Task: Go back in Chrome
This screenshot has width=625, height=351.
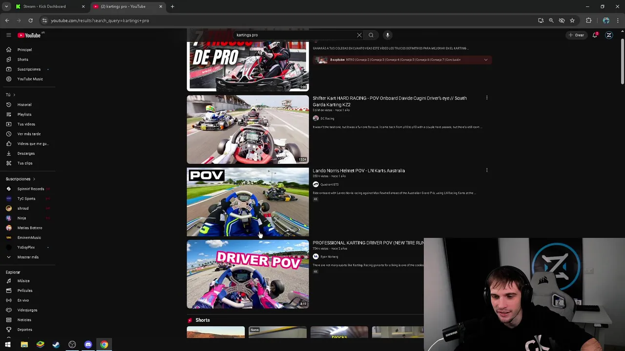Action: coord(7,20)
